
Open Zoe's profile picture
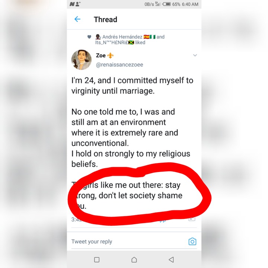point(82,60)
